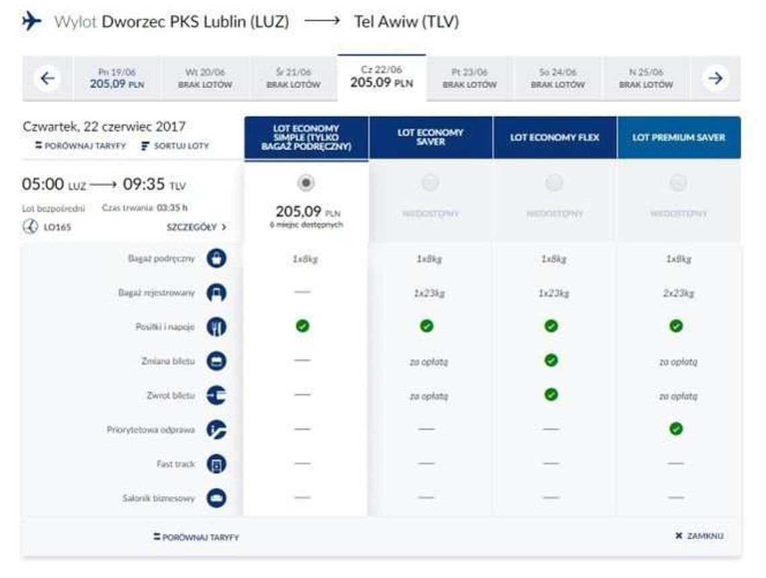The image size is (766, 578).
Task: Click Zamknij to close the fare comparison
Action: click(699, 536)
